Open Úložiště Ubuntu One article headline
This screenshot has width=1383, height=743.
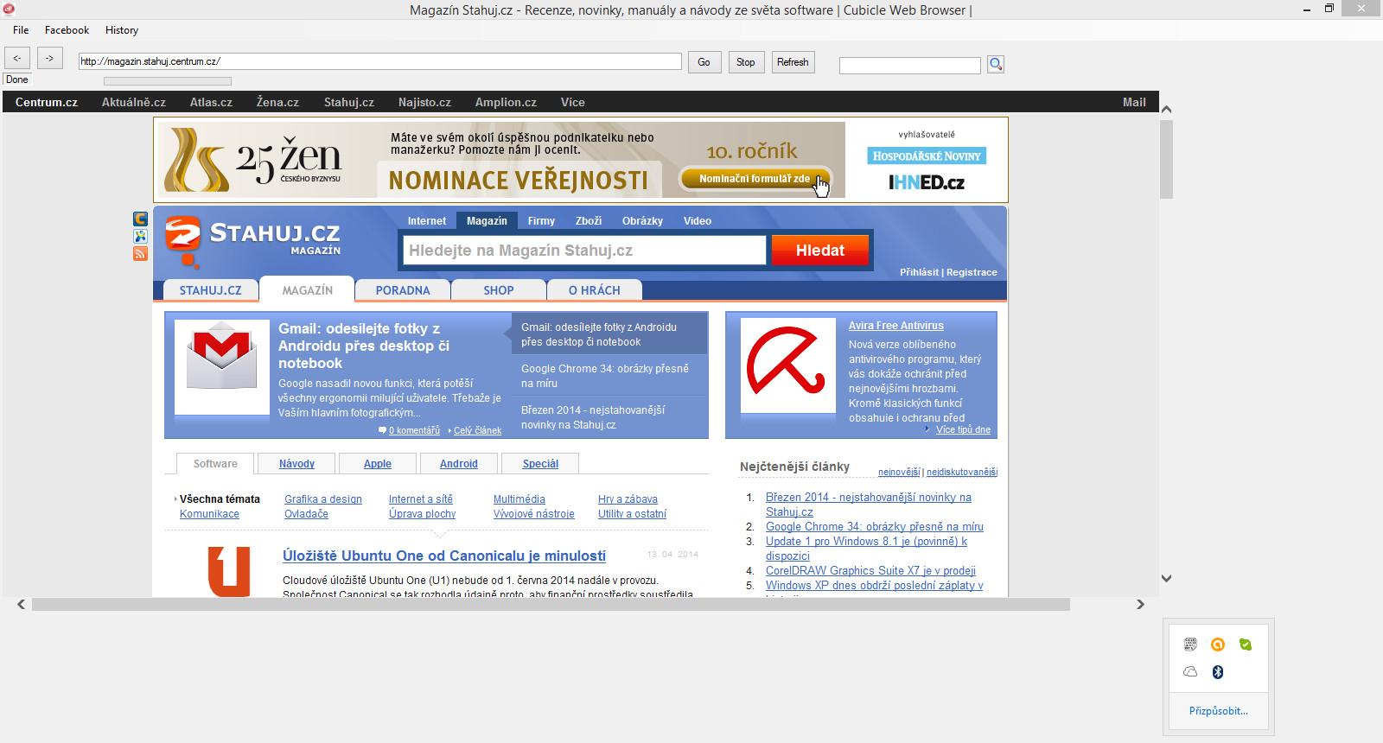tap(444, 556)
